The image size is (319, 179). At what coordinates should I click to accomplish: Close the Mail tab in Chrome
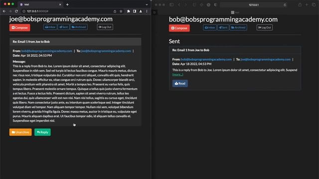[60, 4]
